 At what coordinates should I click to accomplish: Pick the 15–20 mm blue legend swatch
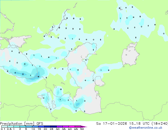[41, 127]
